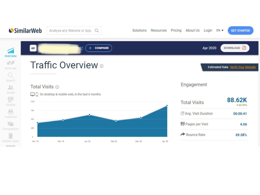260x195 pixels.
Task: Open the Audience sidebar section
Action: pyautogui.click(x=10, y=114)
